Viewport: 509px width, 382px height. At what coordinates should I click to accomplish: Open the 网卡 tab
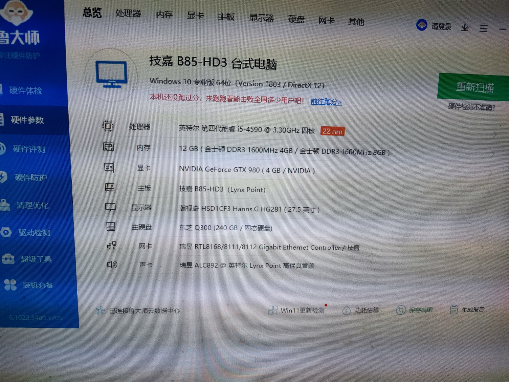(x=327, y=21)
